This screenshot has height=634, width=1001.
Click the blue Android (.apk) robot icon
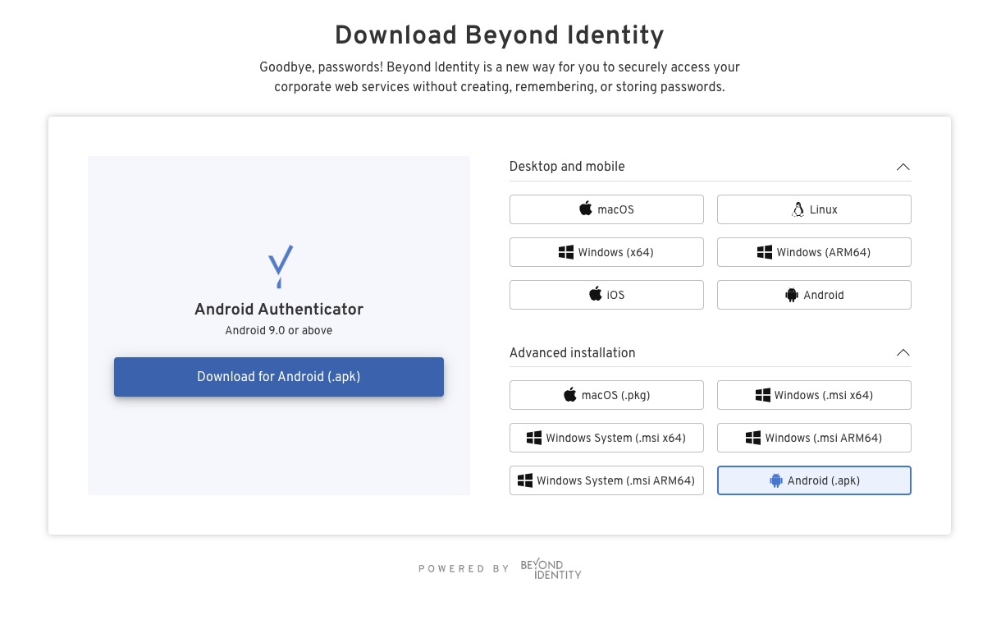[776, 480]
